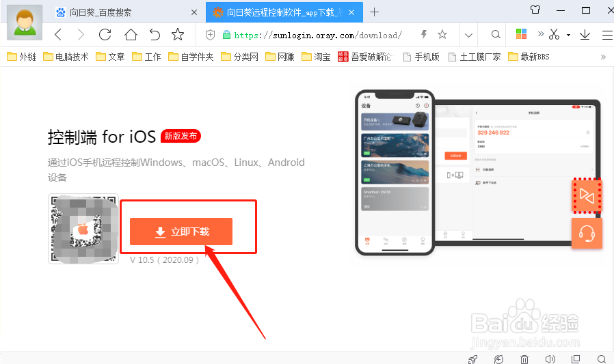Screen dimensions: 614x364
Task: Click the security shield icon
Action: pyautogui.click(x=211, y=36)
